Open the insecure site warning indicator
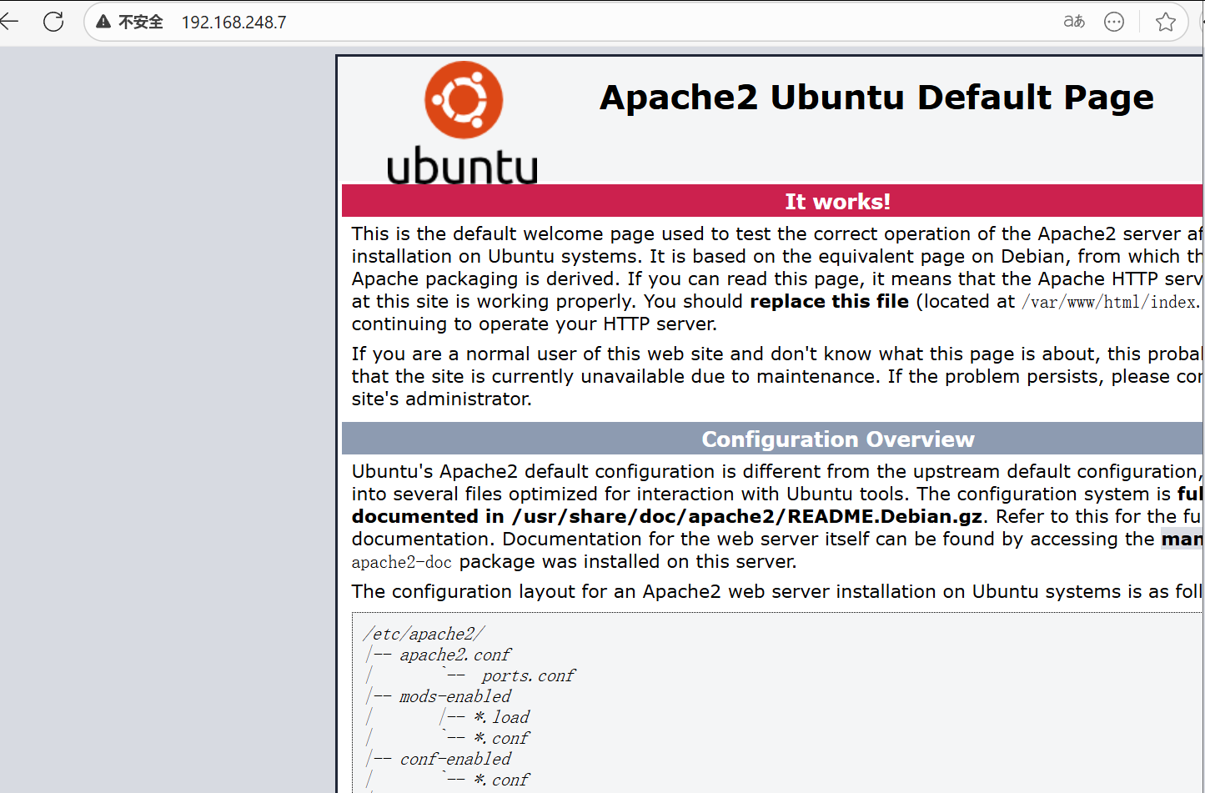The image size is (1205, 793). pos(129,22)
